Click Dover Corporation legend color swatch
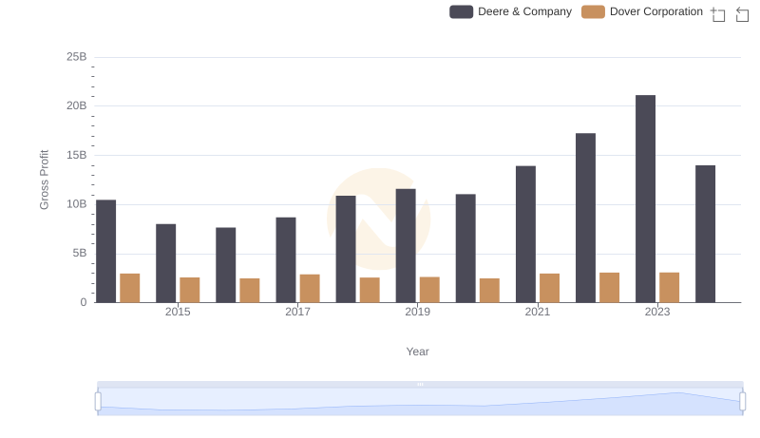Viewport: 760px width, 438px height. 593,11
